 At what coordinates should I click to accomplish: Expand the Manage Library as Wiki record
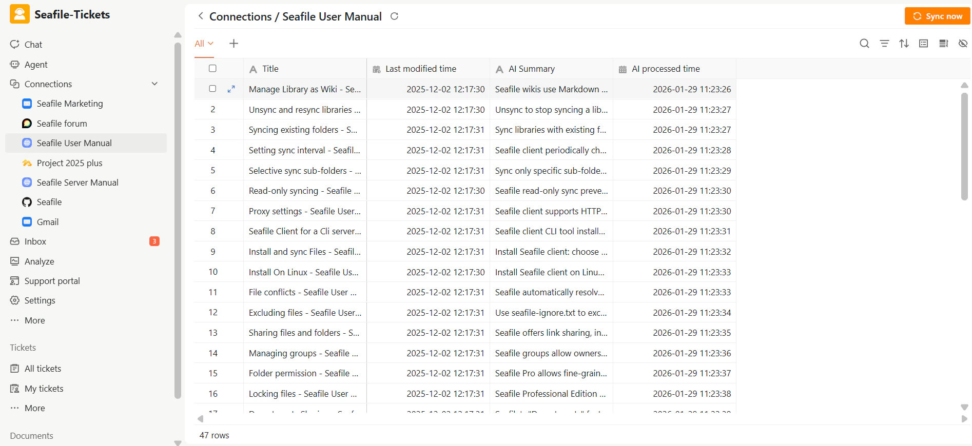click(x=231, y=89)
